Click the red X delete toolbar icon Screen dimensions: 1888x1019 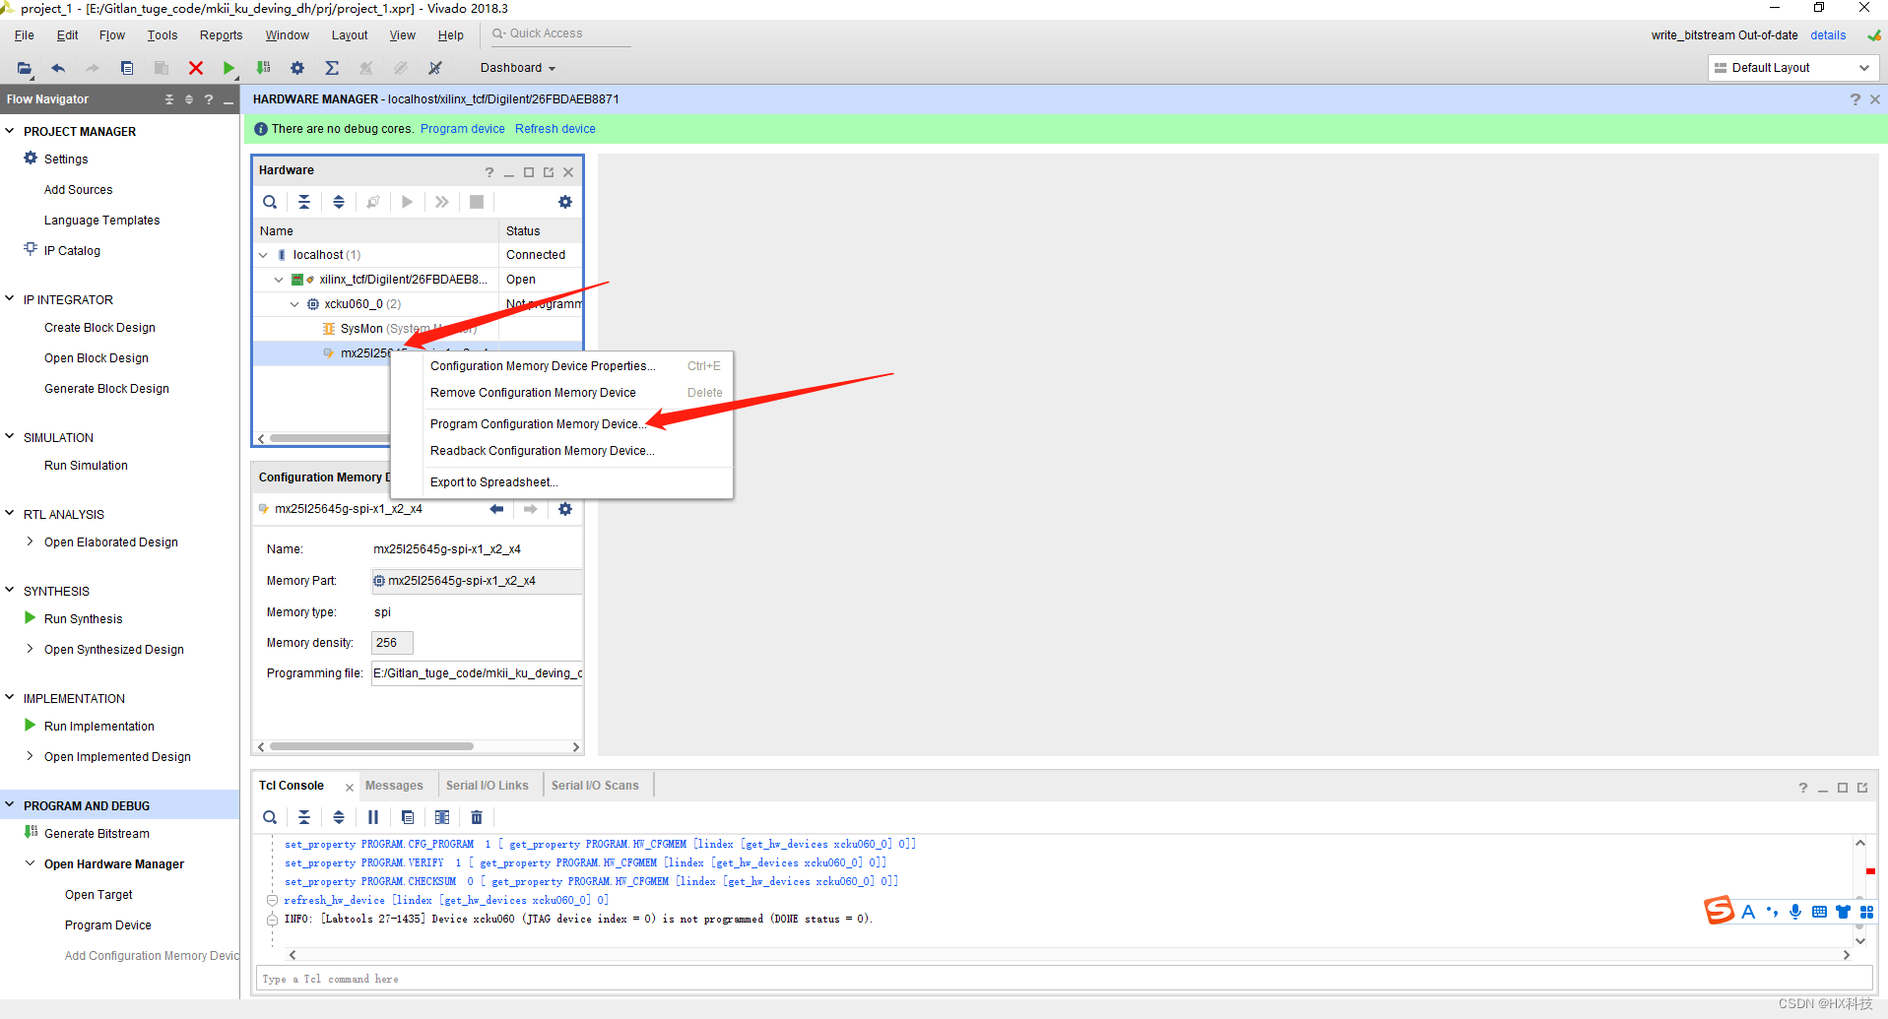196,68
